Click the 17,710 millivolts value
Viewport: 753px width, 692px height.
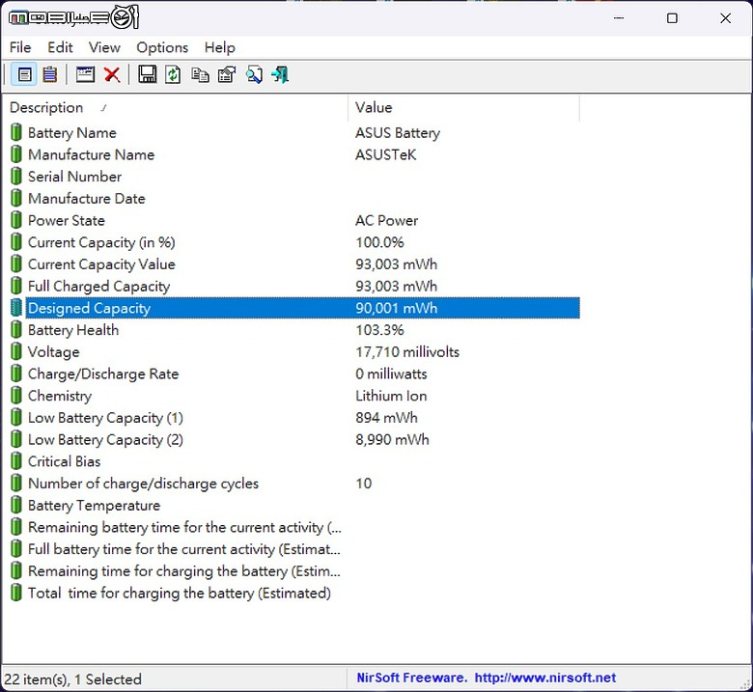tap(407, 352)
